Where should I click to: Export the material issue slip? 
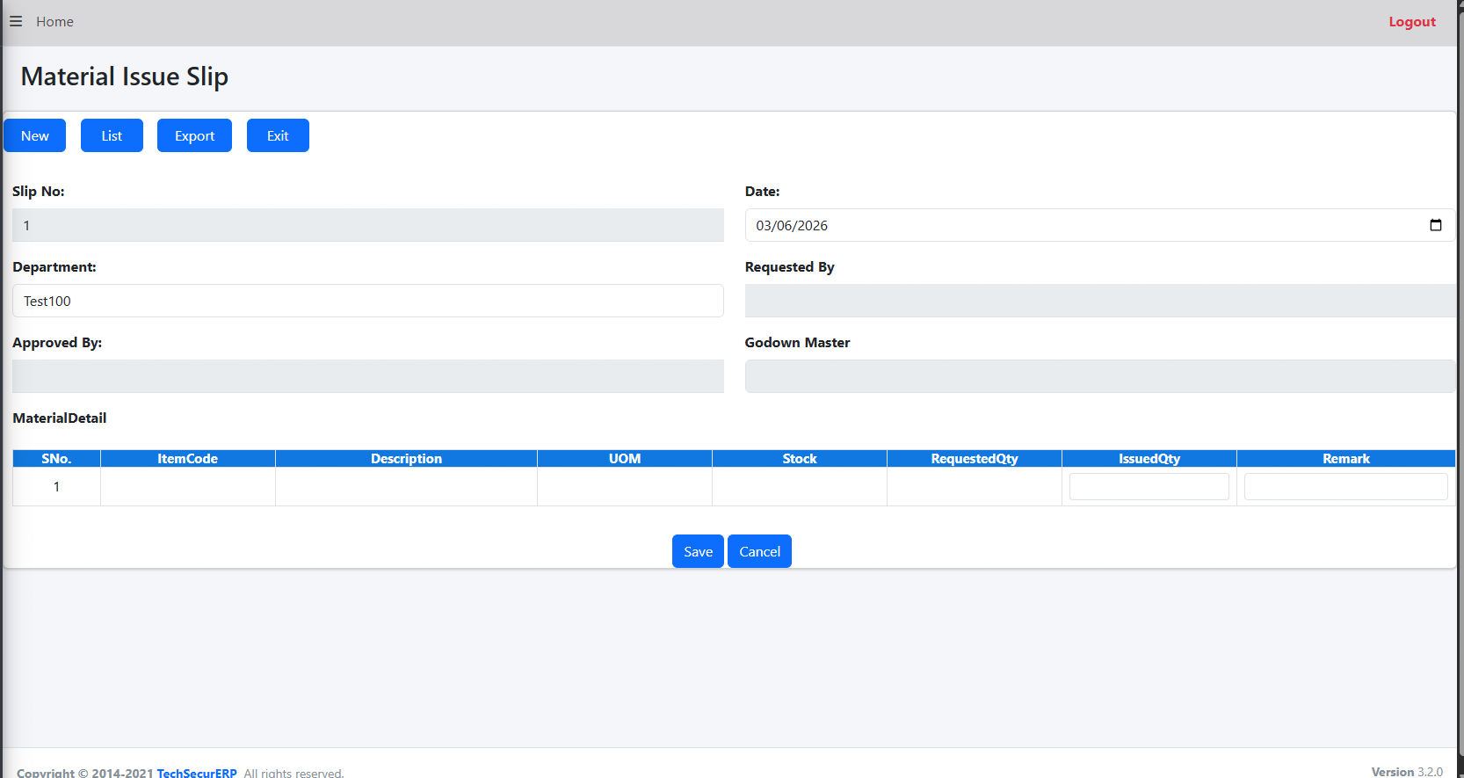[194, 135]
